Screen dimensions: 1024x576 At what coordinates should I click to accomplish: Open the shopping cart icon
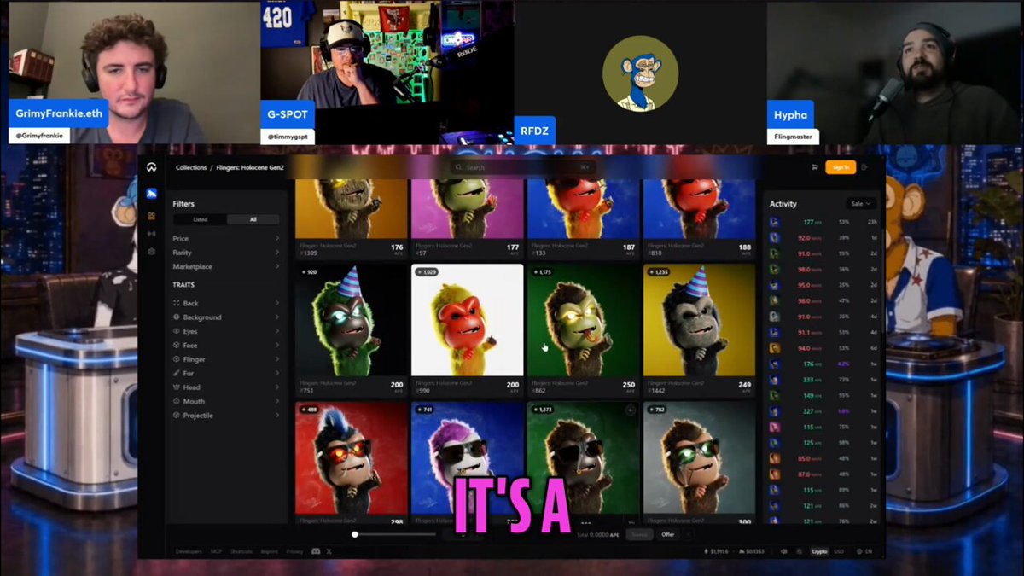(814, 167)
